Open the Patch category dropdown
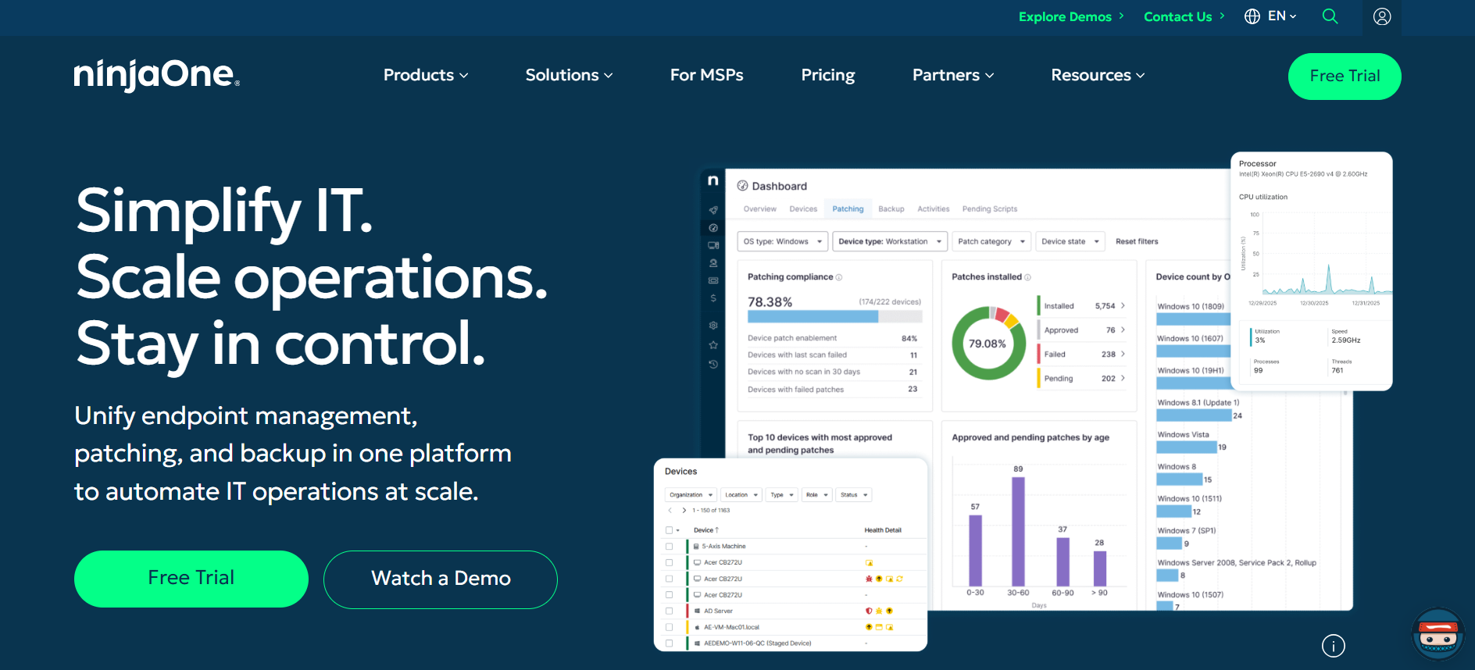 [x=991, y=241]
